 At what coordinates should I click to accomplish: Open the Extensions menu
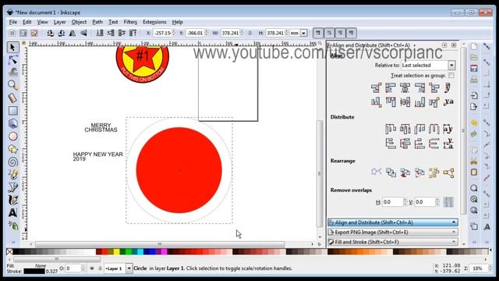click(x=154, y=22)
